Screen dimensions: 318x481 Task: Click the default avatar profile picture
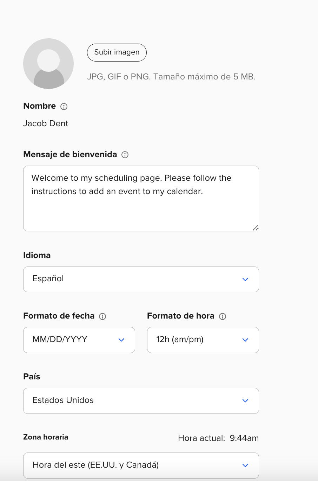[x=48, y=64]
